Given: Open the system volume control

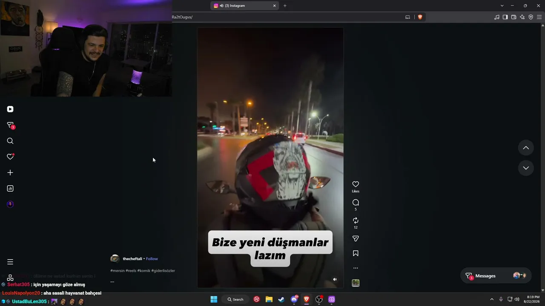Looking at the screenshot, I should 517,299.
